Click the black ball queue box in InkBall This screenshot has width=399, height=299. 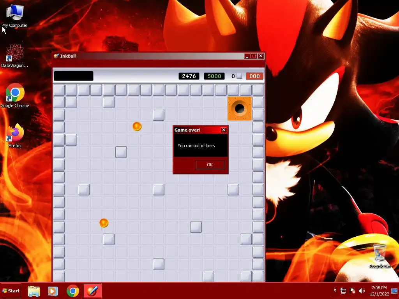point(74,76)
